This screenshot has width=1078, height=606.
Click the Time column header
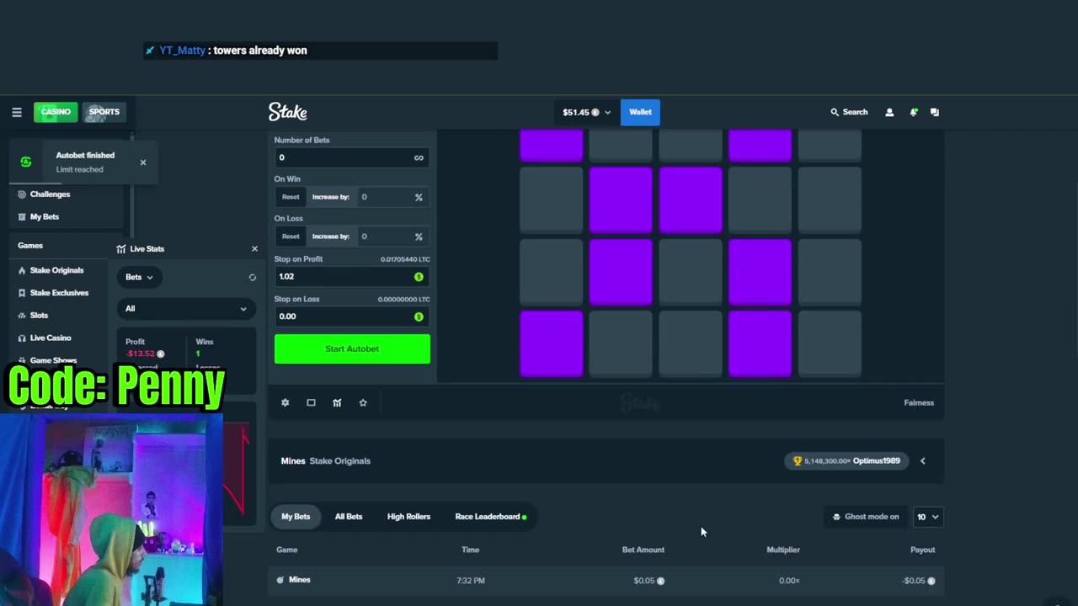click(x=470, y=550)
